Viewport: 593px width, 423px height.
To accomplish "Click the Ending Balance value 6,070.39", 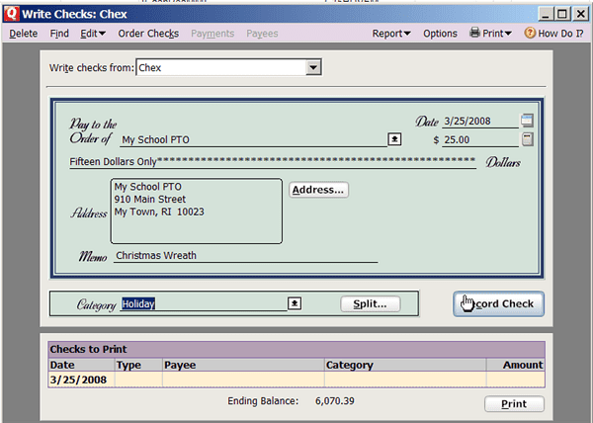I will 335,400.
